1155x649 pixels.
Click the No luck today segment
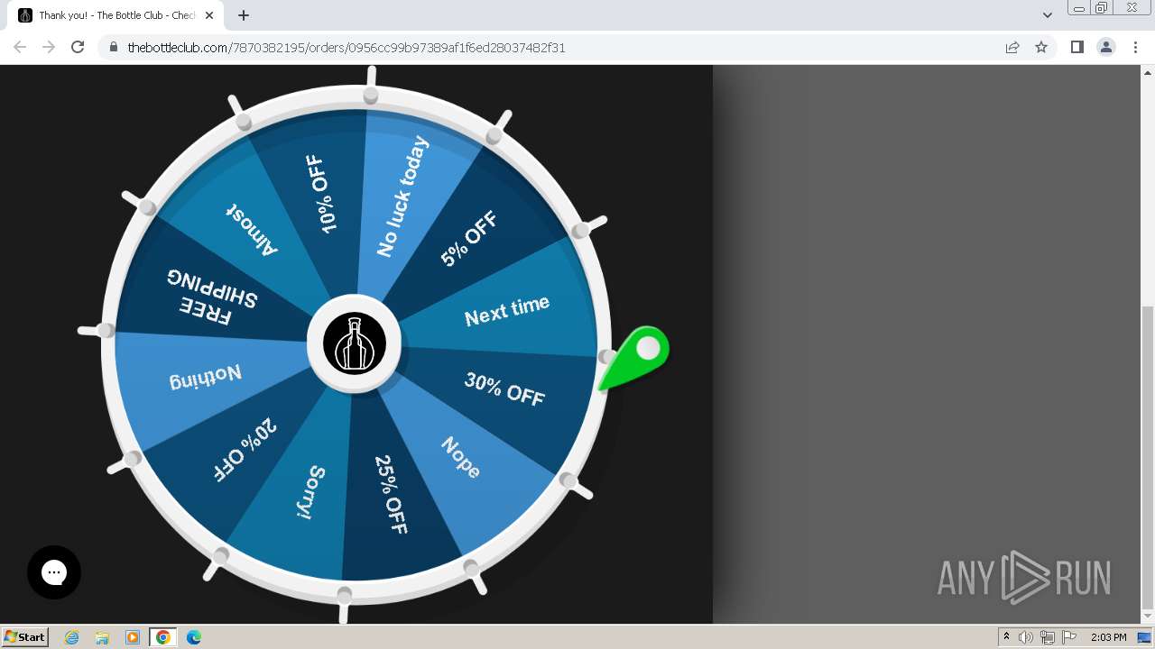(x=402, y=197)
